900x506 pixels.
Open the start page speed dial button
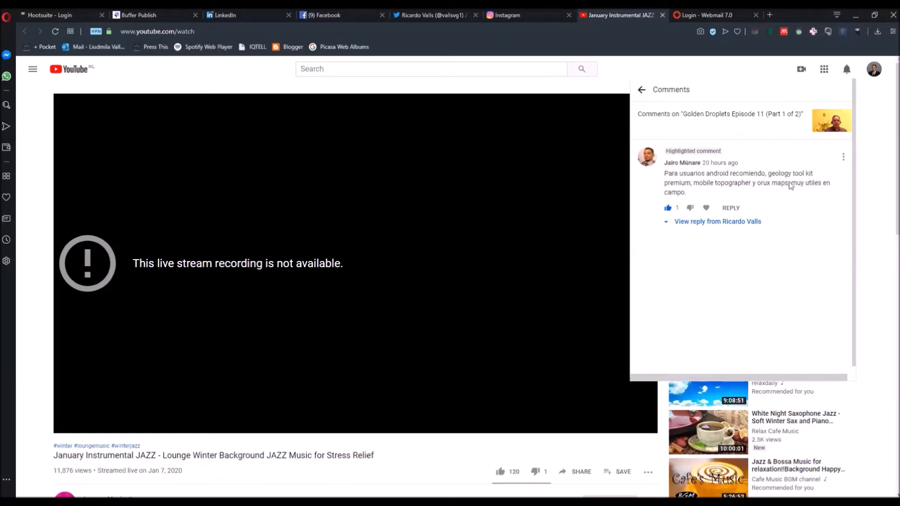point(70,31)
